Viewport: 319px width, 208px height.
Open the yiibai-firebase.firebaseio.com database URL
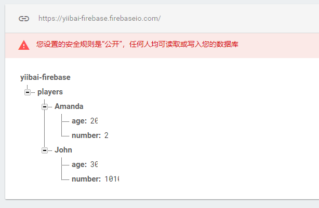tap(99, 19)
